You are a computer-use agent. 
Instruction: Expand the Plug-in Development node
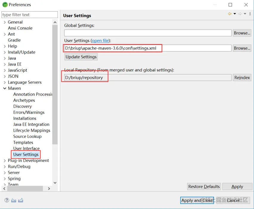(5, 160)
